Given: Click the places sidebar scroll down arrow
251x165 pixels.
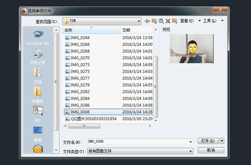Looking at the screenshot, I should pos(56,150).
